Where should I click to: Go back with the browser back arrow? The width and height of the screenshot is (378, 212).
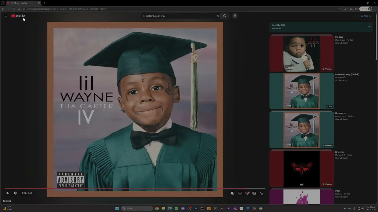tap(3, 9)
